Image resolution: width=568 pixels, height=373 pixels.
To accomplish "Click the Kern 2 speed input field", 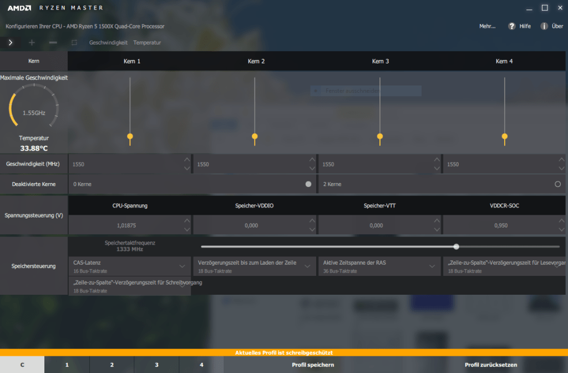I will (250, 164).
